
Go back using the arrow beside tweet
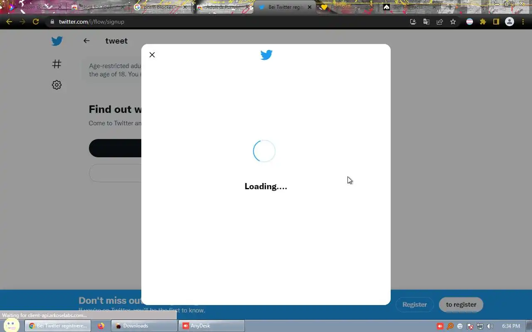(x=86, y=41)
